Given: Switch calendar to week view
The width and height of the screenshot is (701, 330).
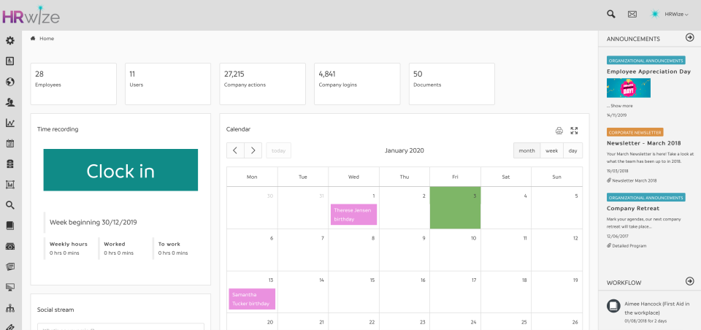Looking at the screenshot, I should tap(552, 150).
